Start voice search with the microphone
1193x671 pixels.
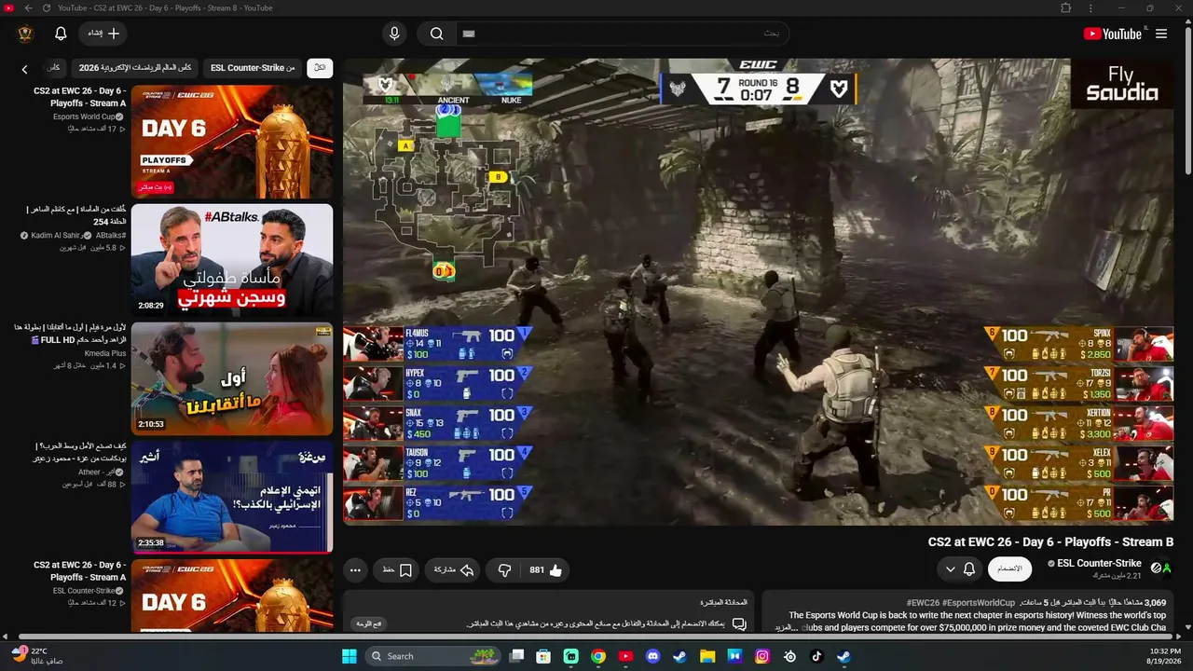[x=394, y=34]
